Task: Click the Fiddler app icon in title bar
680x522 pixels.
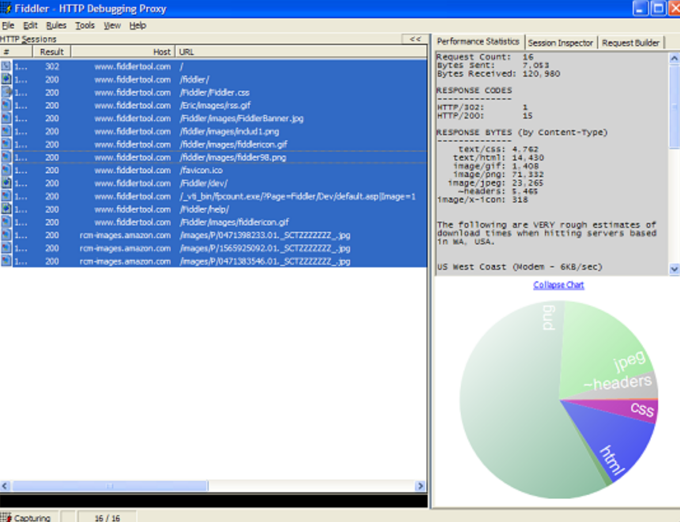Action: [6, 8]
